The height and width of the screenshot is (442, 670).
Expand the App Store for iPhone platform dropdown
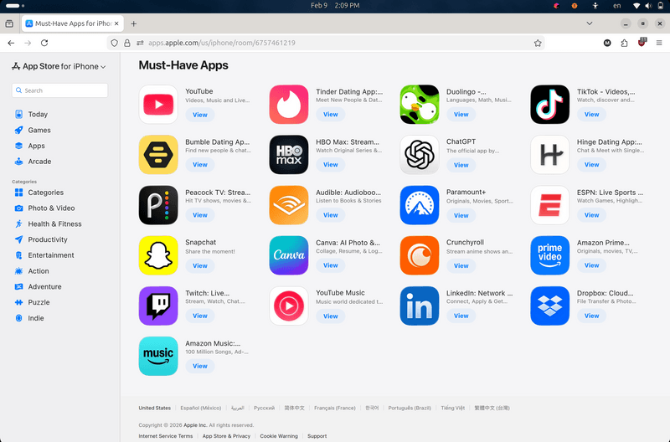[x=59, y=66]
